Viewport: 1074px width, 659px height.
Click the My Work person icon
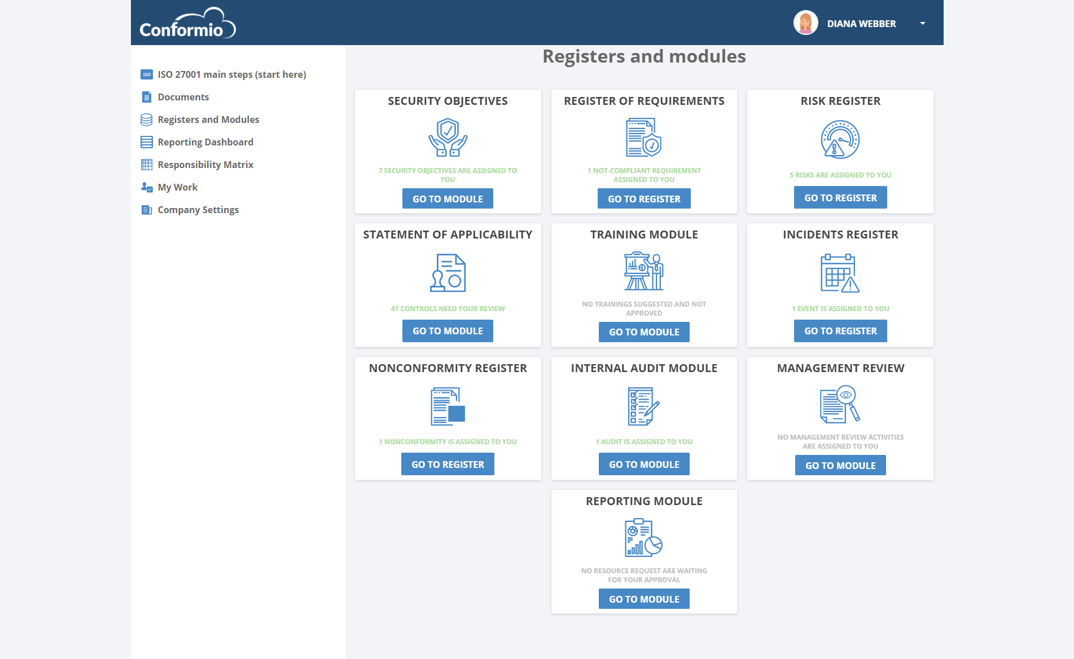147,187
